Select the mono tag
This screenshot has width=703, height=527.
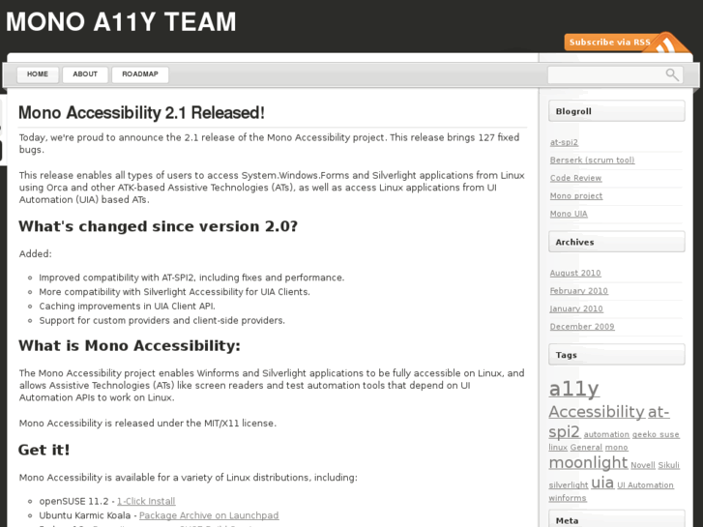[x=617, y=448]
